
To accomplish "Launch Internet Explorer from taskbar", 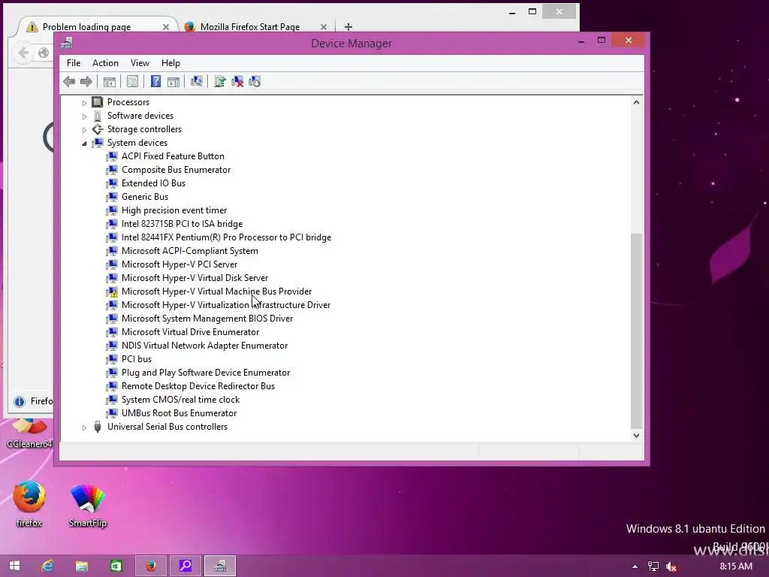I will (47, 566).
